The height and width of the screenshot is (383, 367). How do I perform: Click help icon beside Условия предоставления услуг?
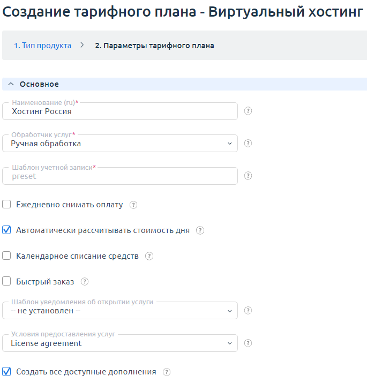(248, 343)
